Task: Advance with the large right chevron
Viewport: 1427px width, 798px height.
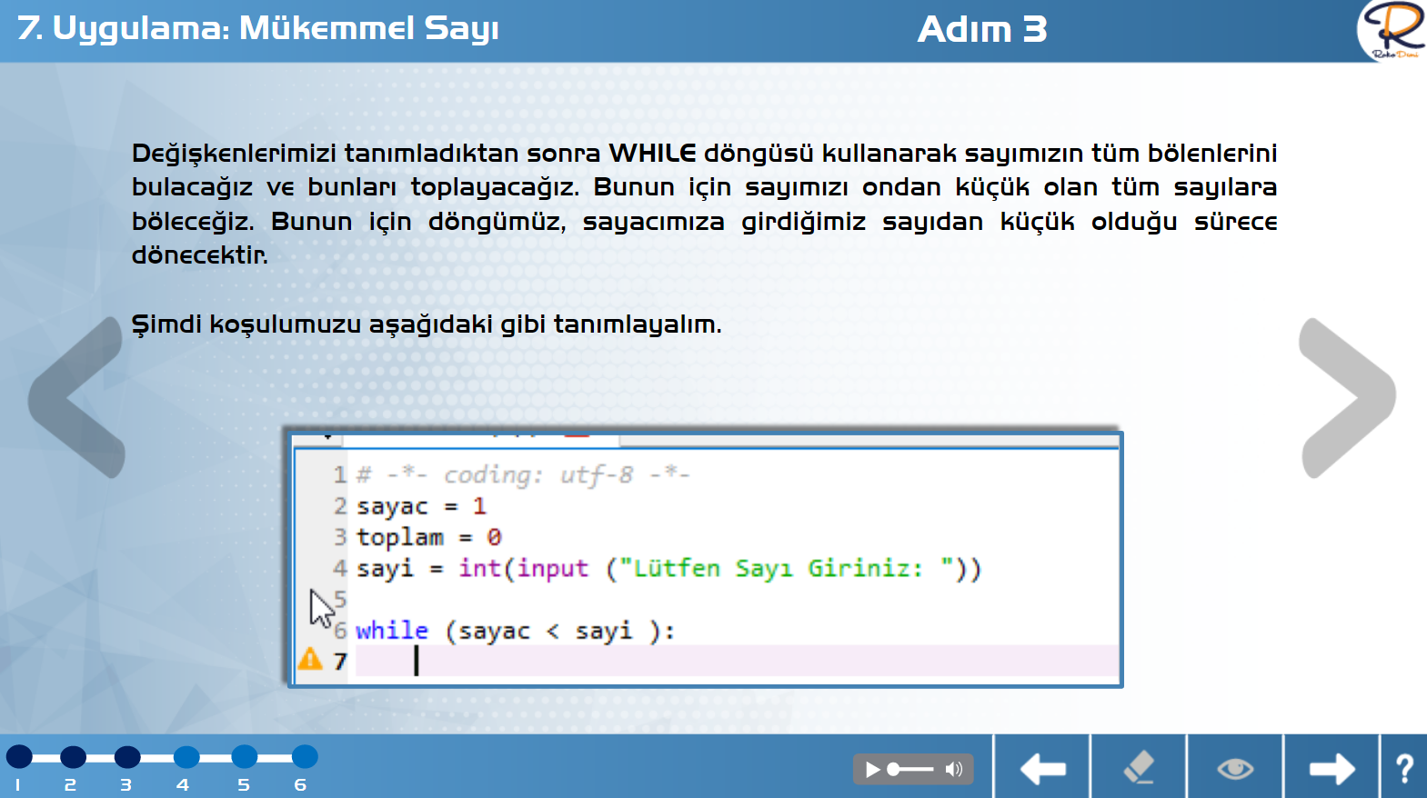Action: point(1347,397)
